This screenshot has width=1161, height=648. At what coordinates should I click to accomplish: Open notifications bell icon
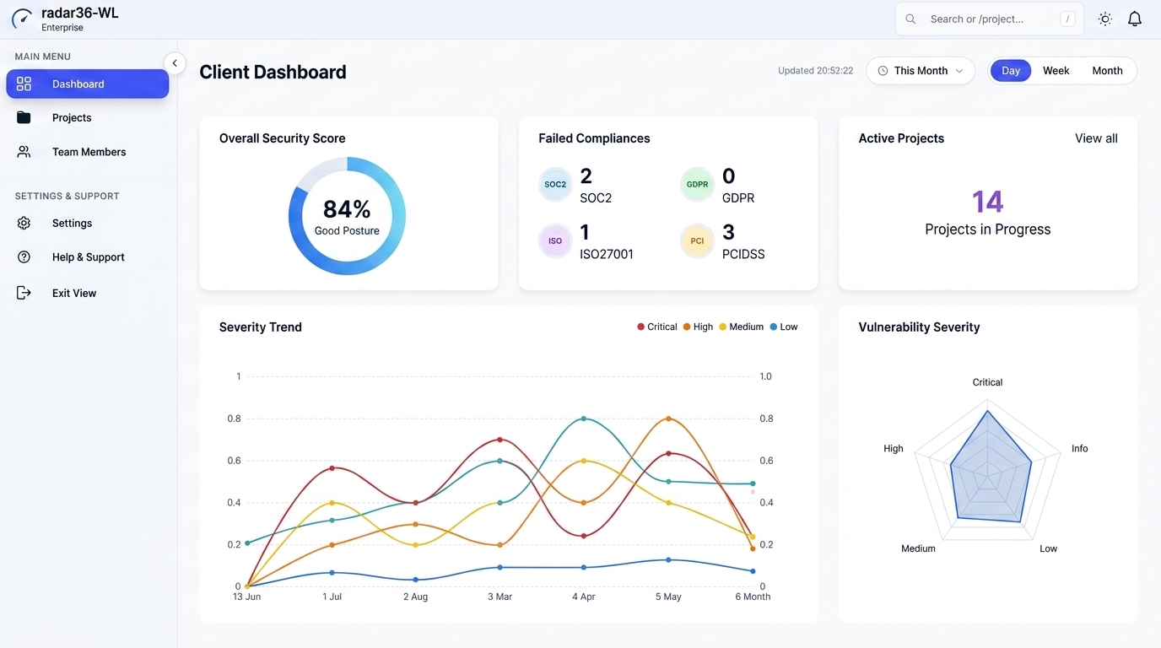[x=1135, y=19]
